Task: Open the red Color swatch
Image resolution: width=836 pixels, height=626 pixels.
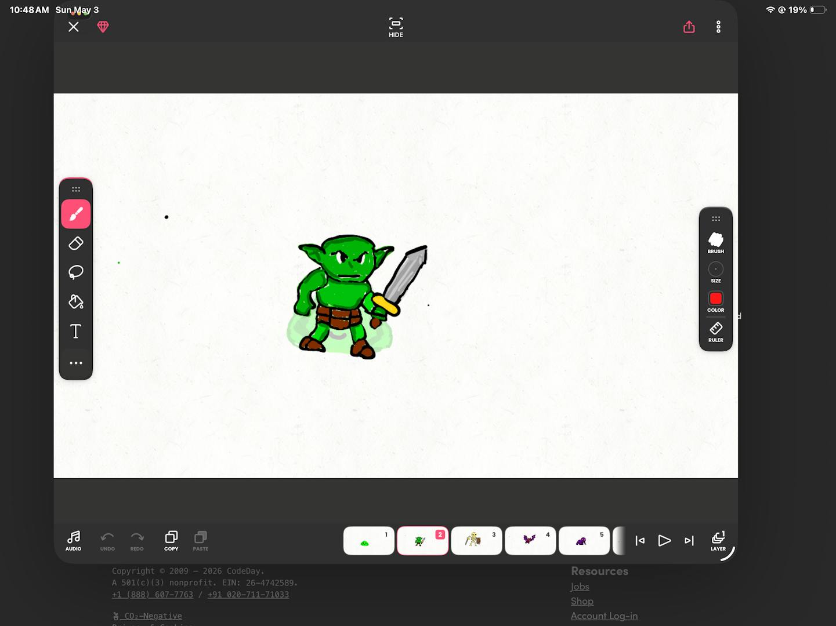Action: pos(716,302)
